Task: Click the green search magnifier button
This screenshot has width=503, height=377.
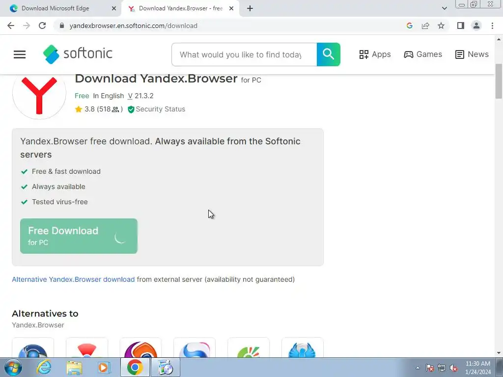Action: pos(329,54)
